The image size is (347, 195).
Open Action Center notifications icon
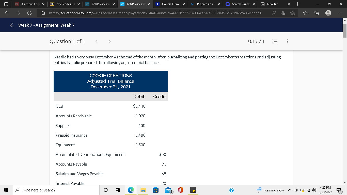coord(338,190)
